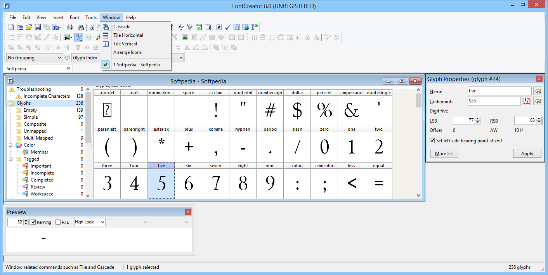548x275 pixels.
Task: Select the ampersand glyph cell
Action: pos(351,107)
